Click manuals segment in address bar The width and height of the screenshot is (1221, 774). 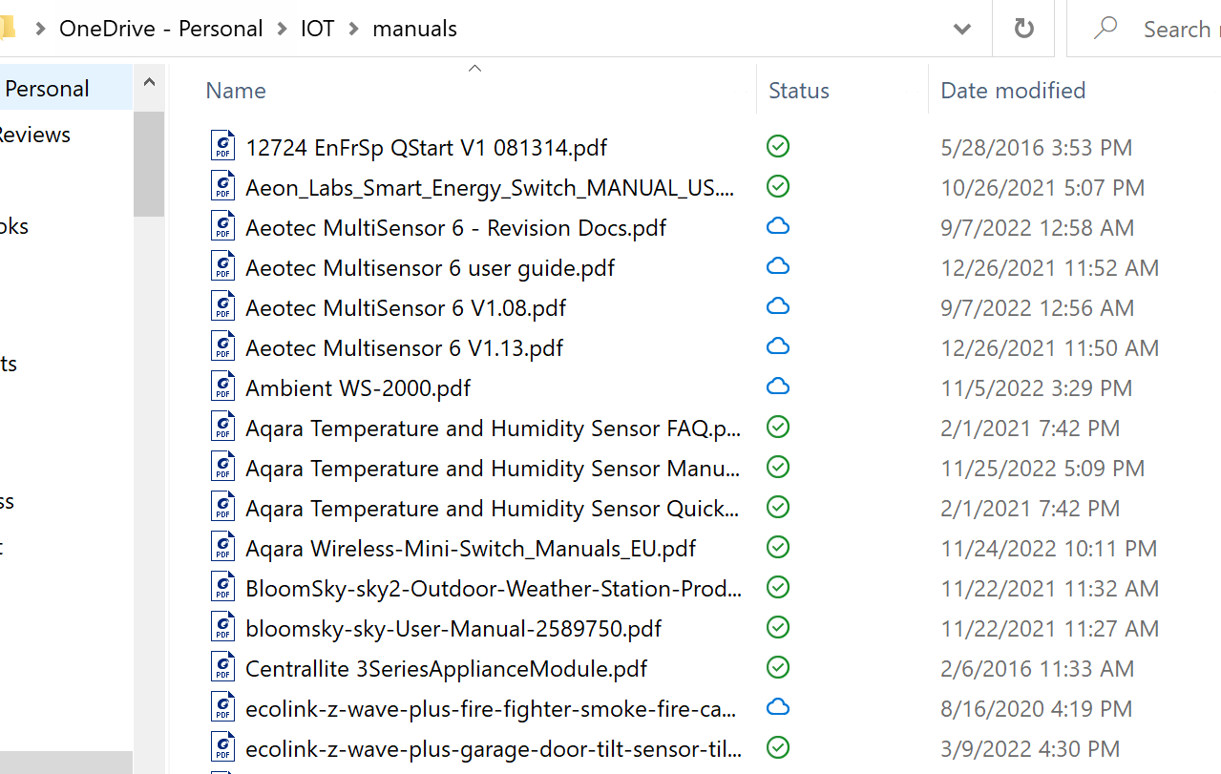(x=414, y=29)
